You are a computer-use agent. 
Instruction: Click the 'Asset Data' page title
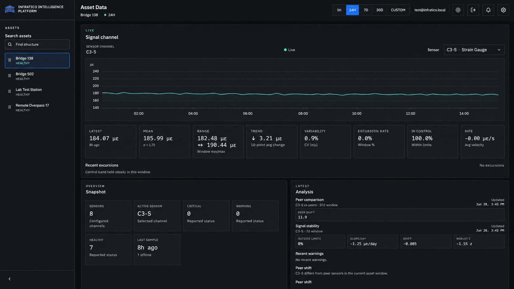(93, 7)
